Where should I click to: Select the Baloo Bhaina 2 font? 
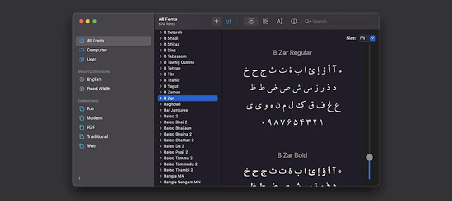188,134
